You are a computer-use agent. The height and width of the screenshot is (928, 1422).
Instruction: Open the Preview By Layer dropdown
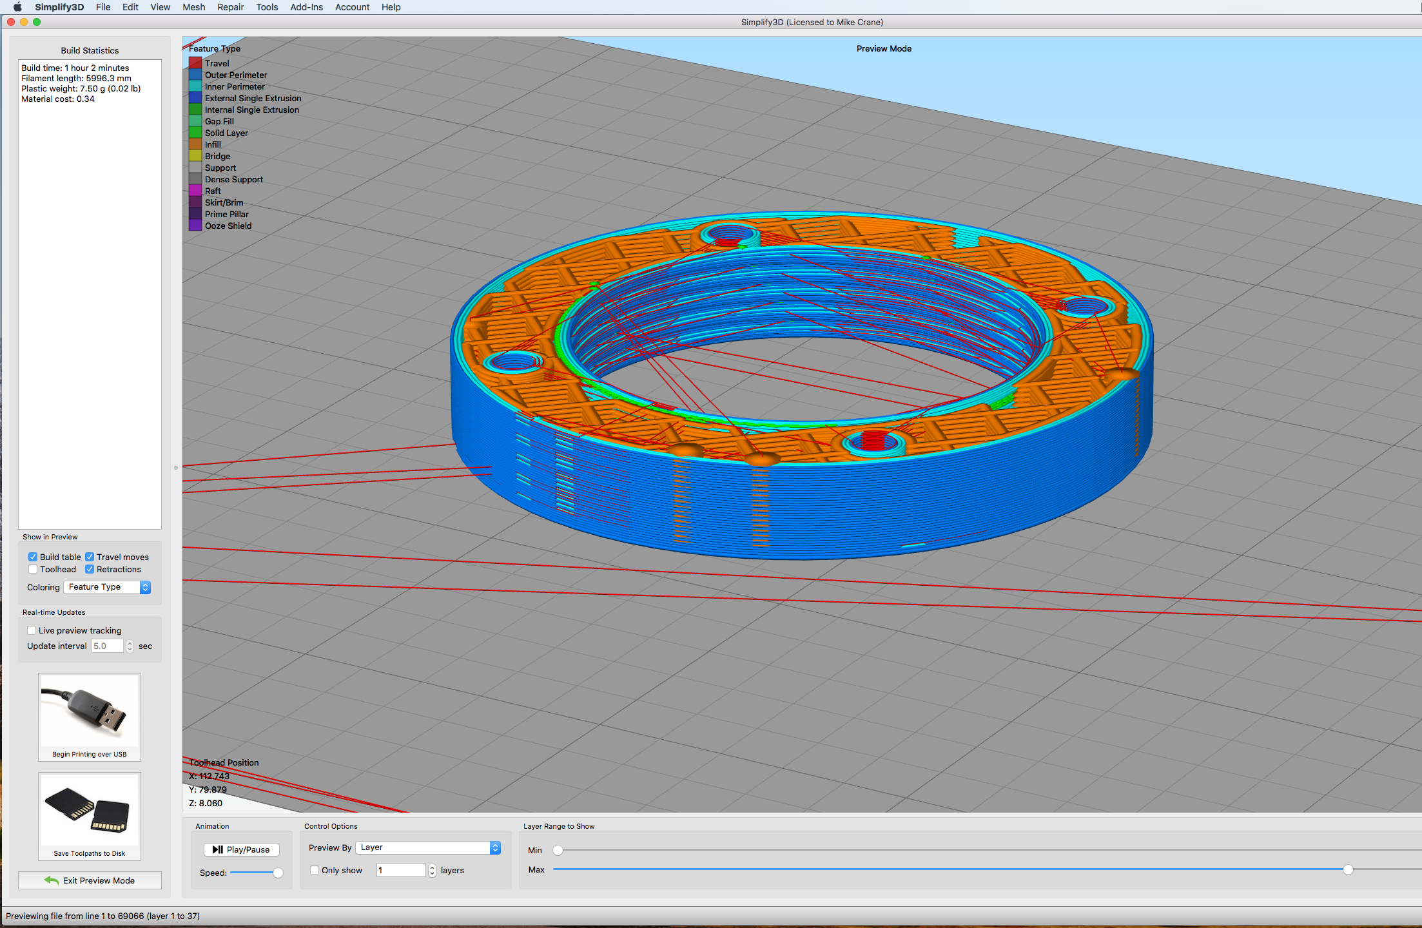click(x=428, y=847)
